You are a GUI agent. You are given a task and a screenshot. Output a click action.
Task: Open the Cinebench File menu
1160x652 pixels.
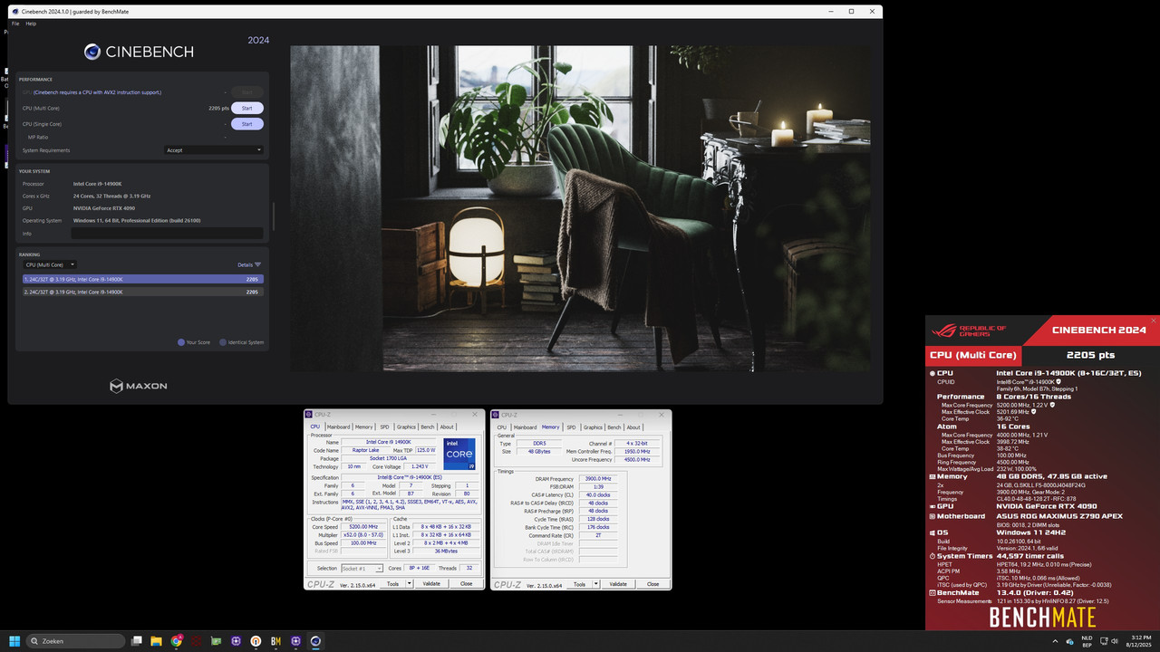coord(15,24)
